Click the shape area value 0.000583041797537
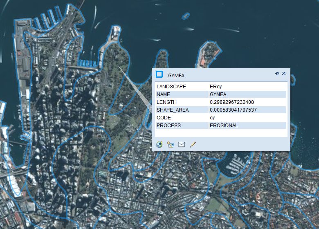The height and width of the screenshot is (229, 319). 233,110
